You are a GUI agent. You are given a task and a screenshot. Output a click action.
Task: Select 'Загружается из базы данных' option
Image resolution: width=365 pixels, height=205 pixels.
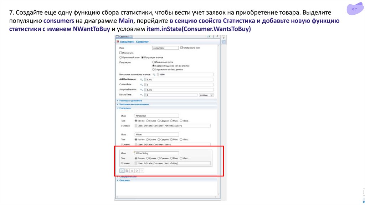(x=153, y=70)
